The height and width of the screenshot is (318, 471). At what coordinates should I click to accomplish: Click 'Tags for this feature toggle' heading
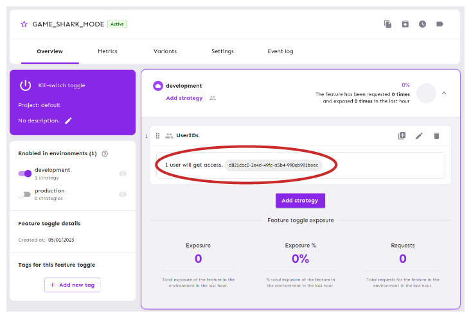click(x=57, y=265)
